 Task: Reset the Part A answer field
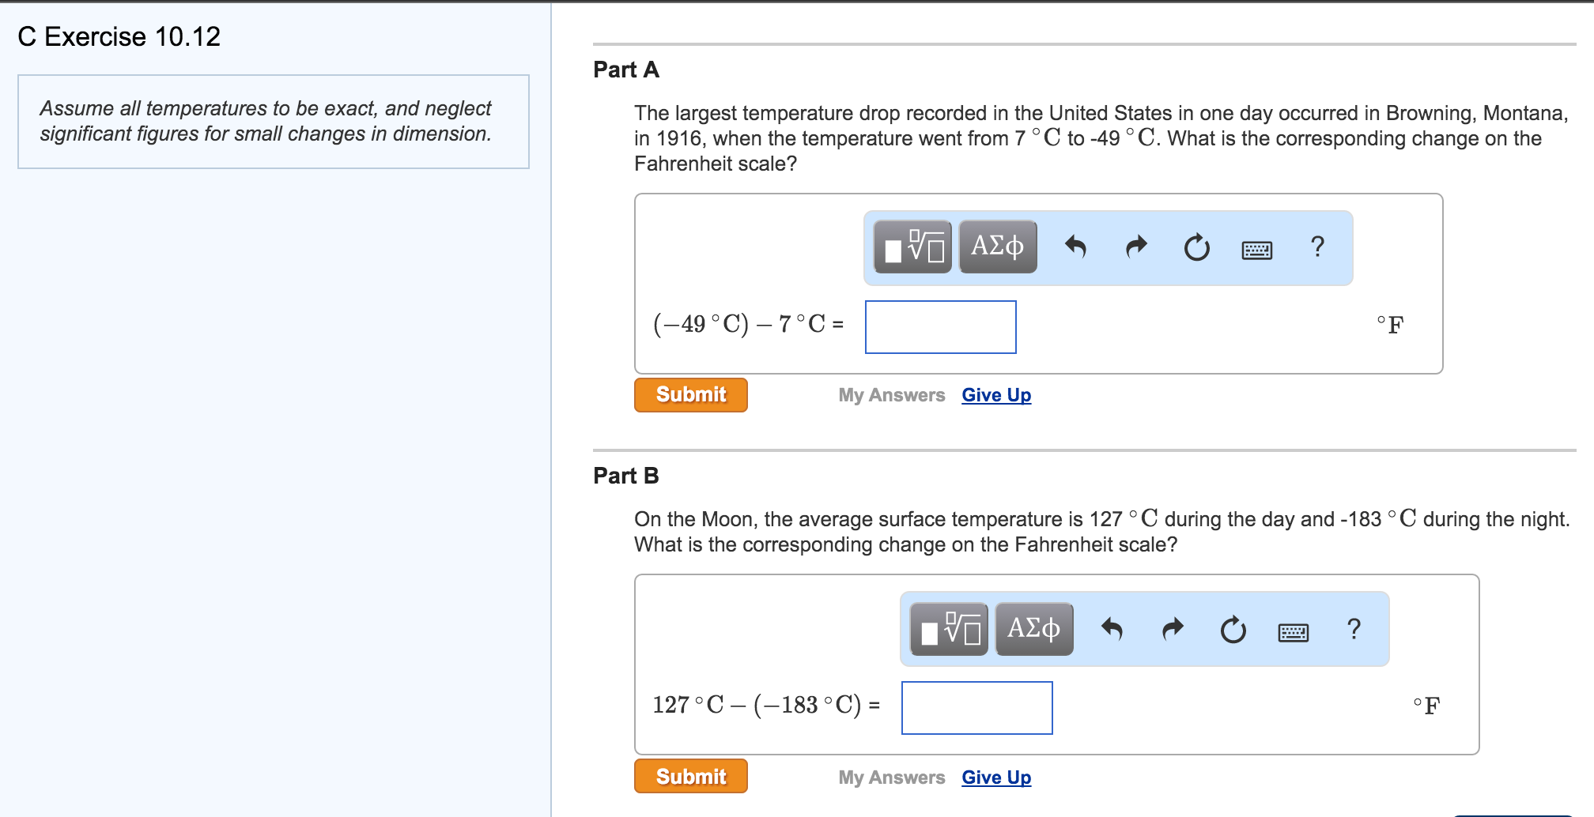pyautogui.click(x=1195, y=247)
